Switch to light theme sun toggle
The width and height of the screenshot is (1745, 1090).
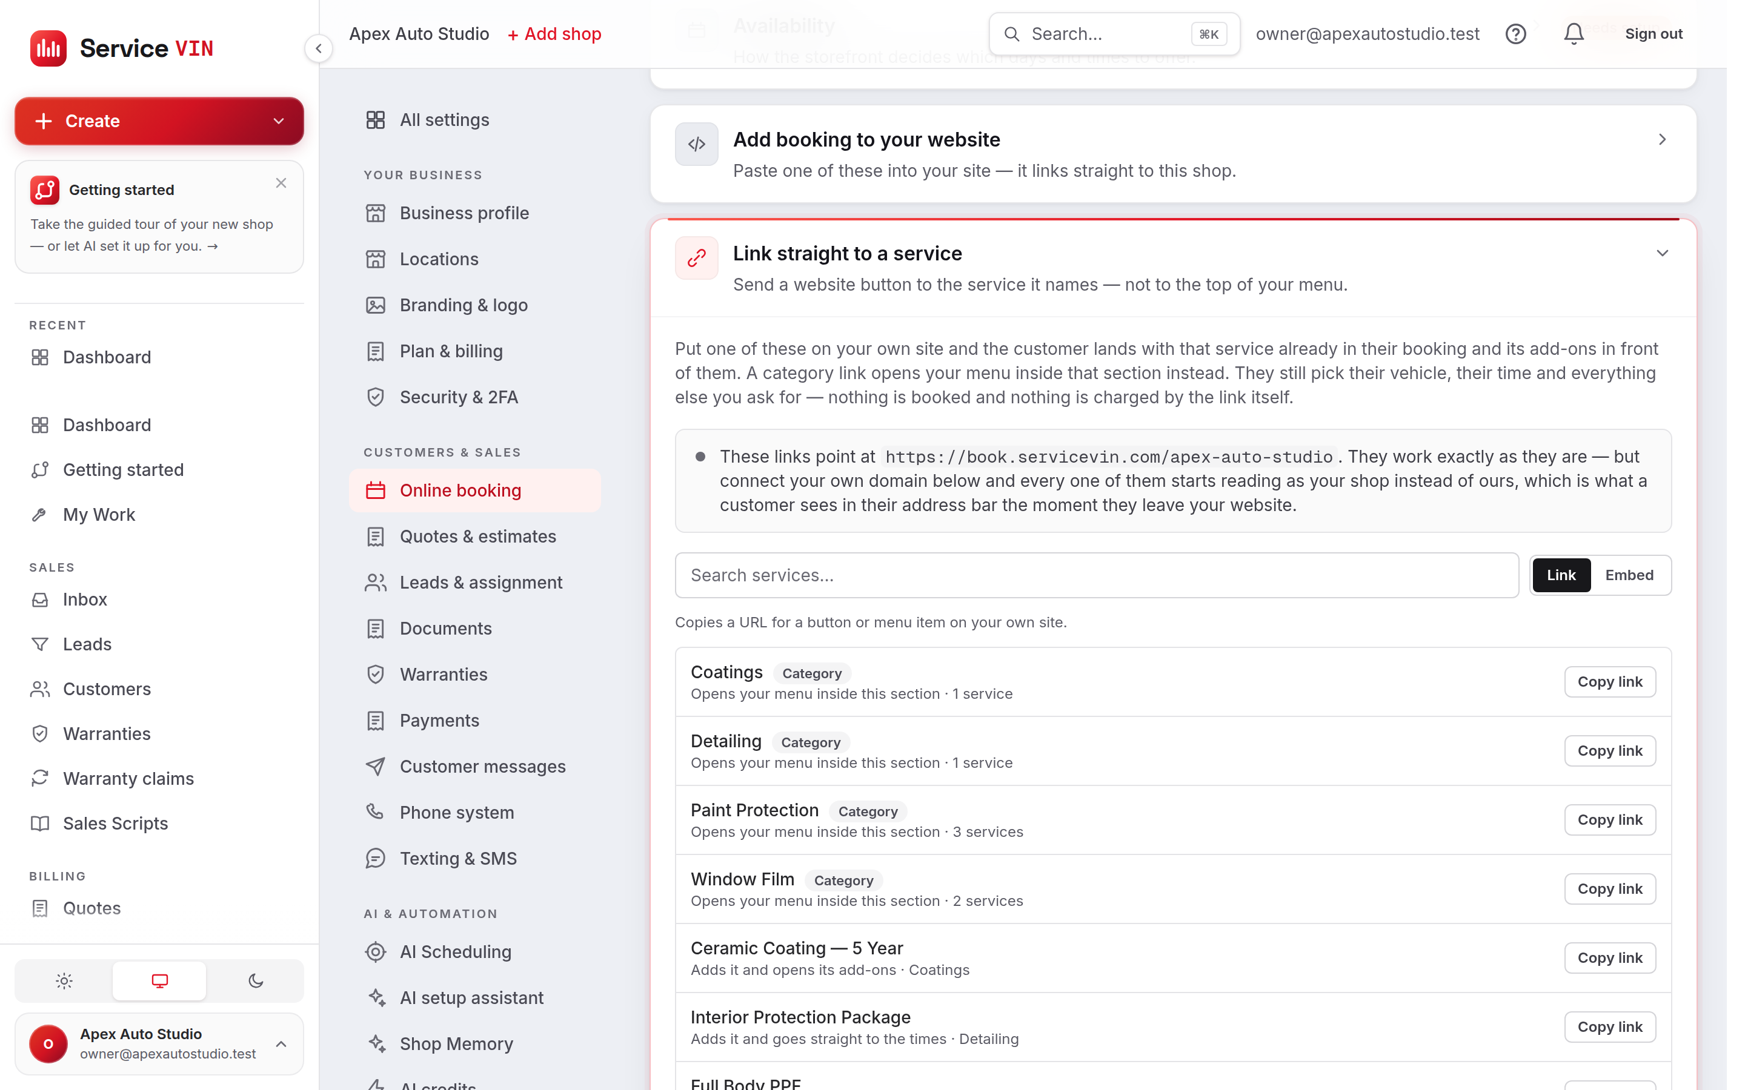64,981
